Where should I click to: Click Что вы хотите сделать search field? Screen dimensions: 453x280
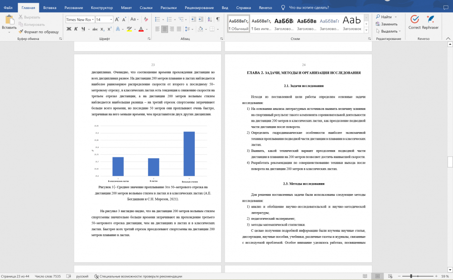309,8
